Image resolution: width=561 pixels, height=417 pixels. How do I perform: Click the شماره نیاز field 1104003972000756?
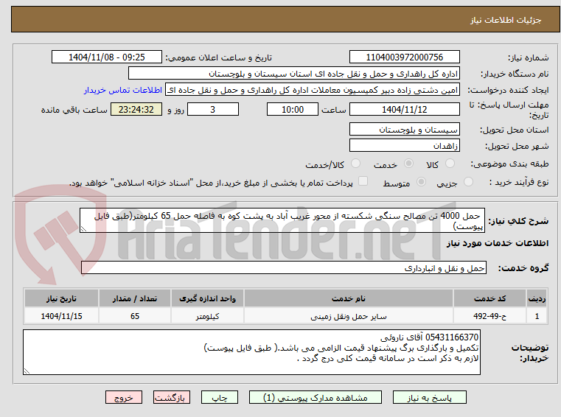pos(404,57)
